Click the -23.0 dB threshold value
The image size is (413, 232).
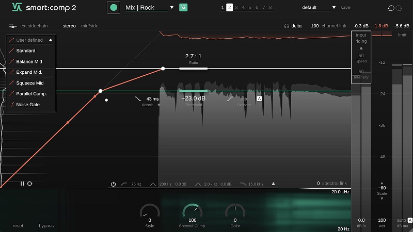click(x=193, y=98)
